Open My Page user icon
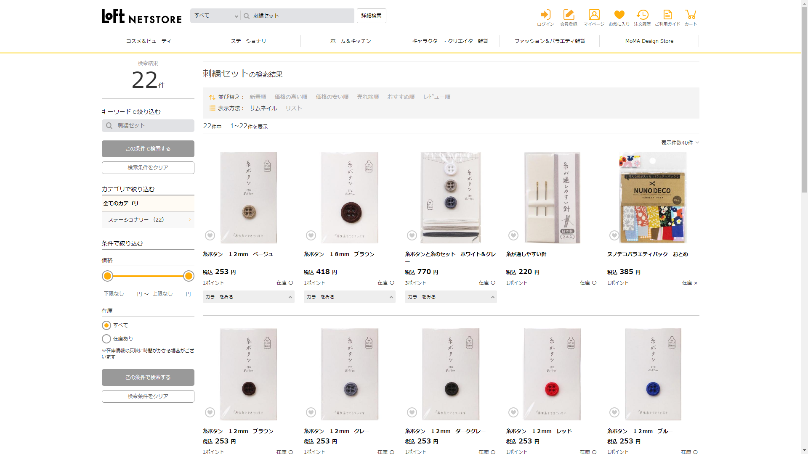Image resolution: width=808 pixels, height=454 pixels. [594, 15]
